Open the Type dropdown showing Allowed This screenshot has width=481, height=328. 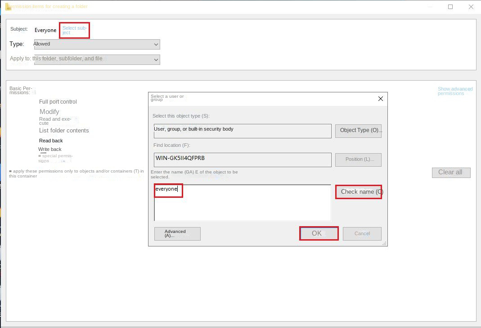click(x=97, y=44)
